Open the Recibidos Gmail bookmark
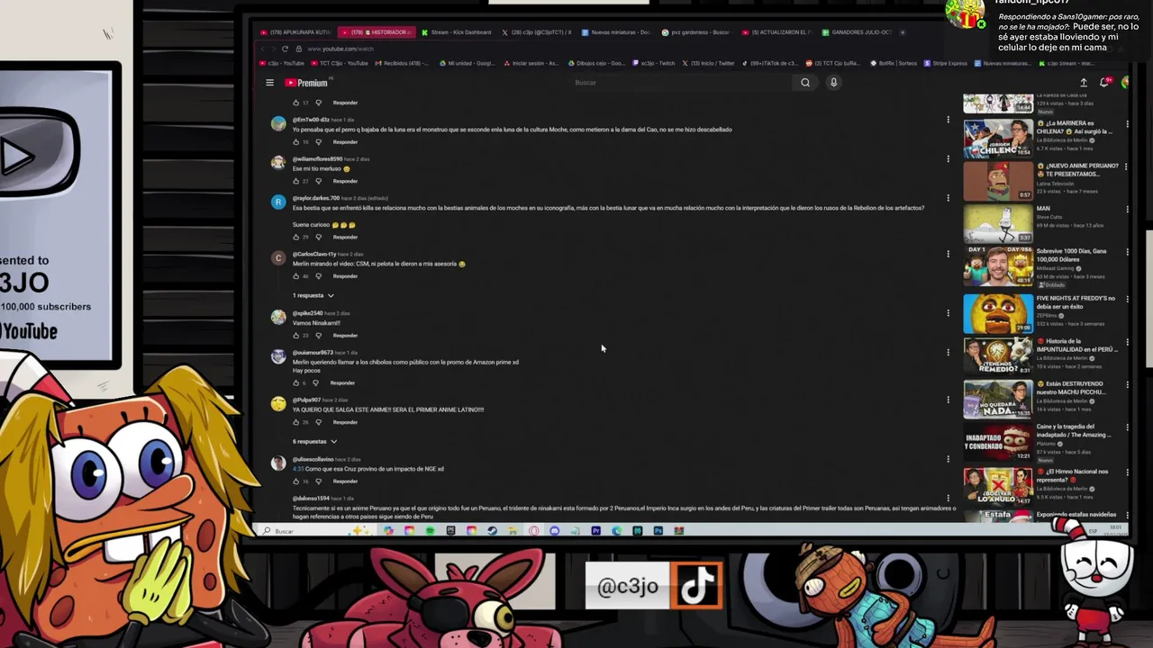Viewport: 1153px width, 648px height. (404, 64)
